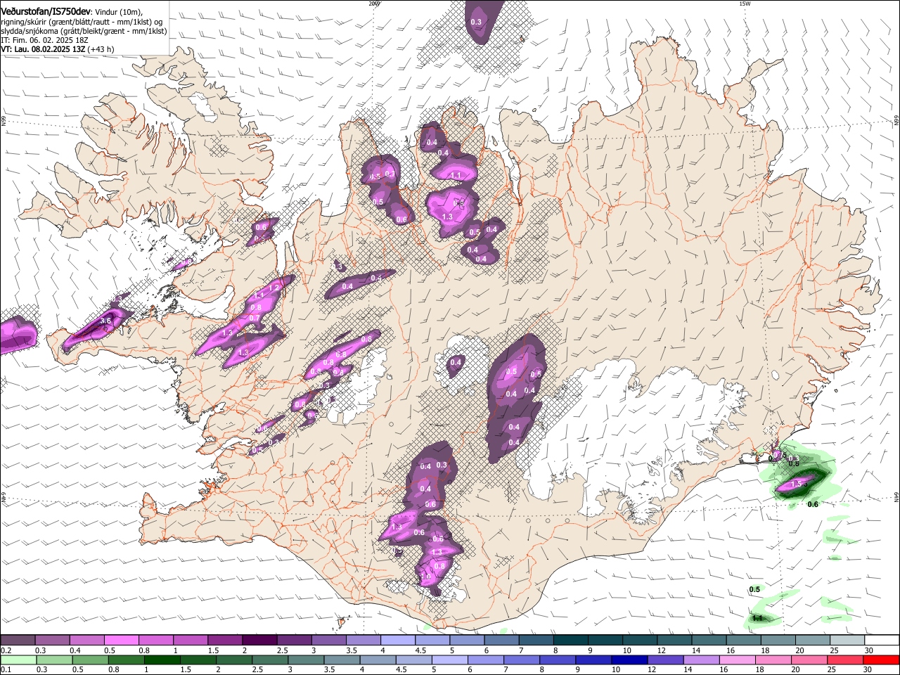Select the light pink 16 rain legend swatch
This screenshot has width=900, height=675.
coord(738,660)
